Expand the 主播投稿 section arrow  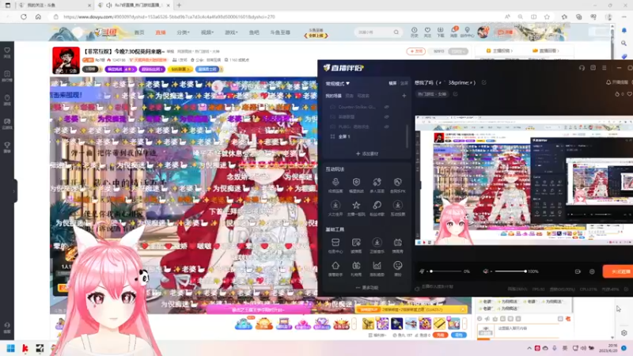point(499,51)
